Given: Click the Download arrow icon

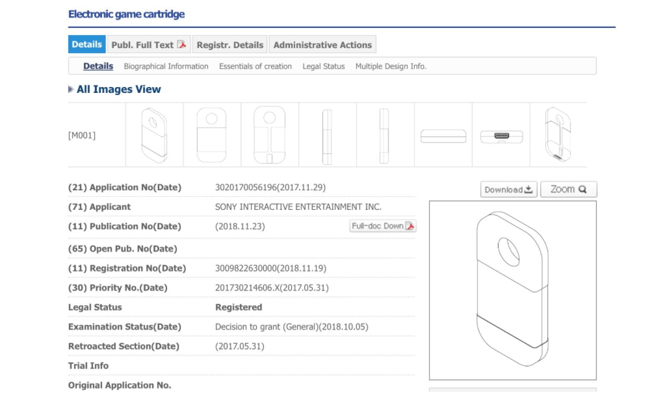Looking at the screenshot, I should pyautogui.click(x=529, y=189).
